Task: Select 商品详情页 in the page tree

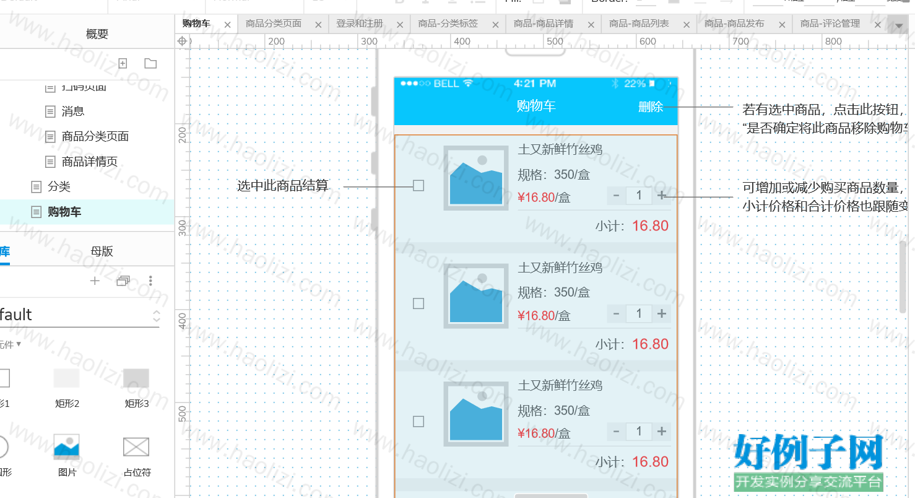Action: coord(90,162)
